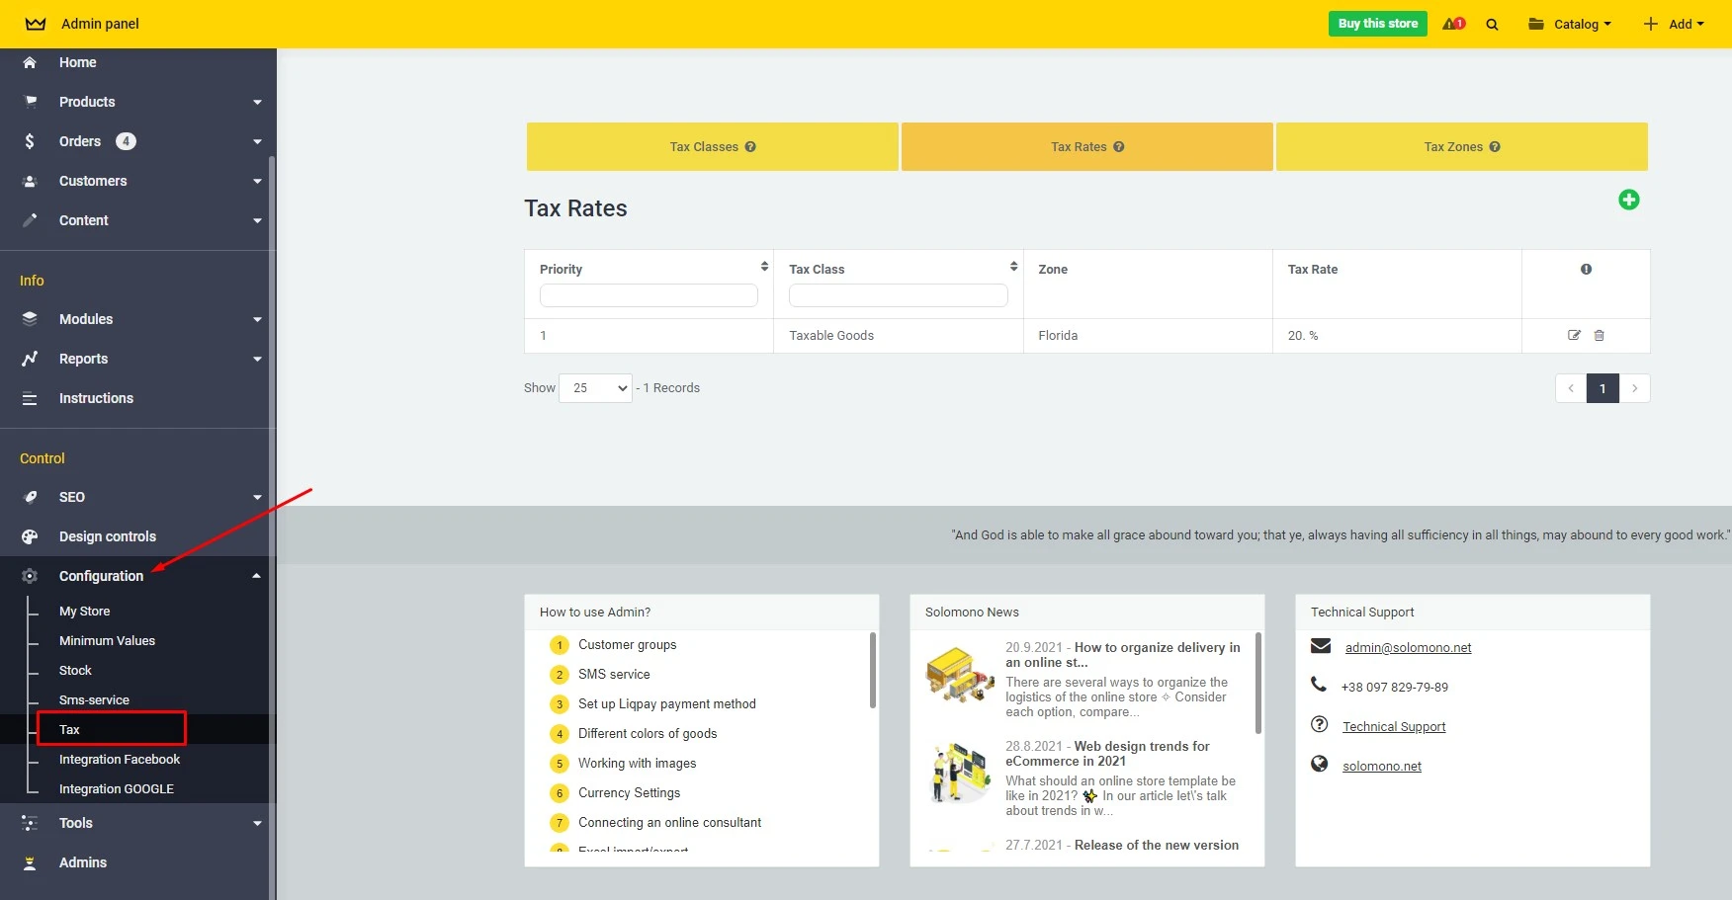Image resolution: width=1732 pixels, height=900 pixels.
Task: Go to next page of records
Action: [x=1634, y=388]
